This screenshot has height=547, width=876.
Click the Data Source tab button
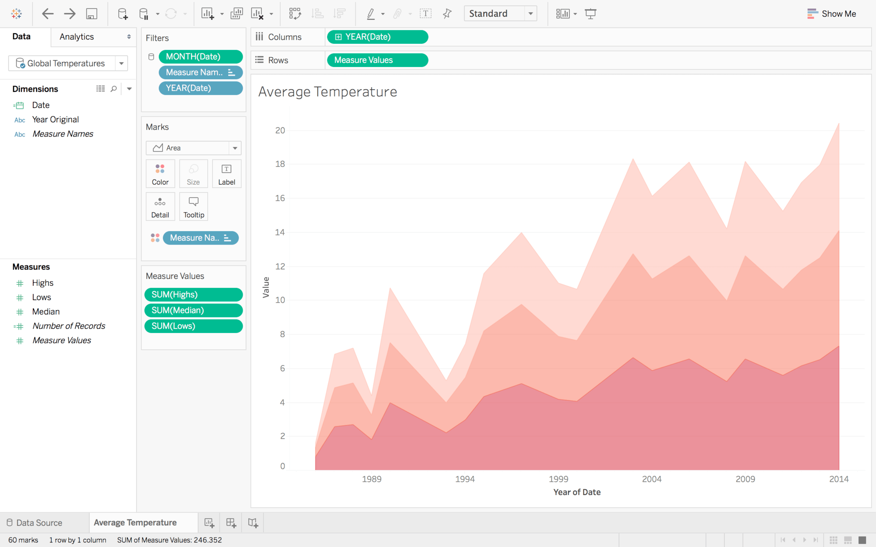(x=39, y=522)
